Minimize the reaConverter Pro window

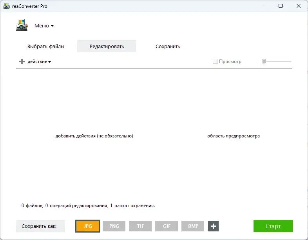pyautogui.click(x=263, y=6)
